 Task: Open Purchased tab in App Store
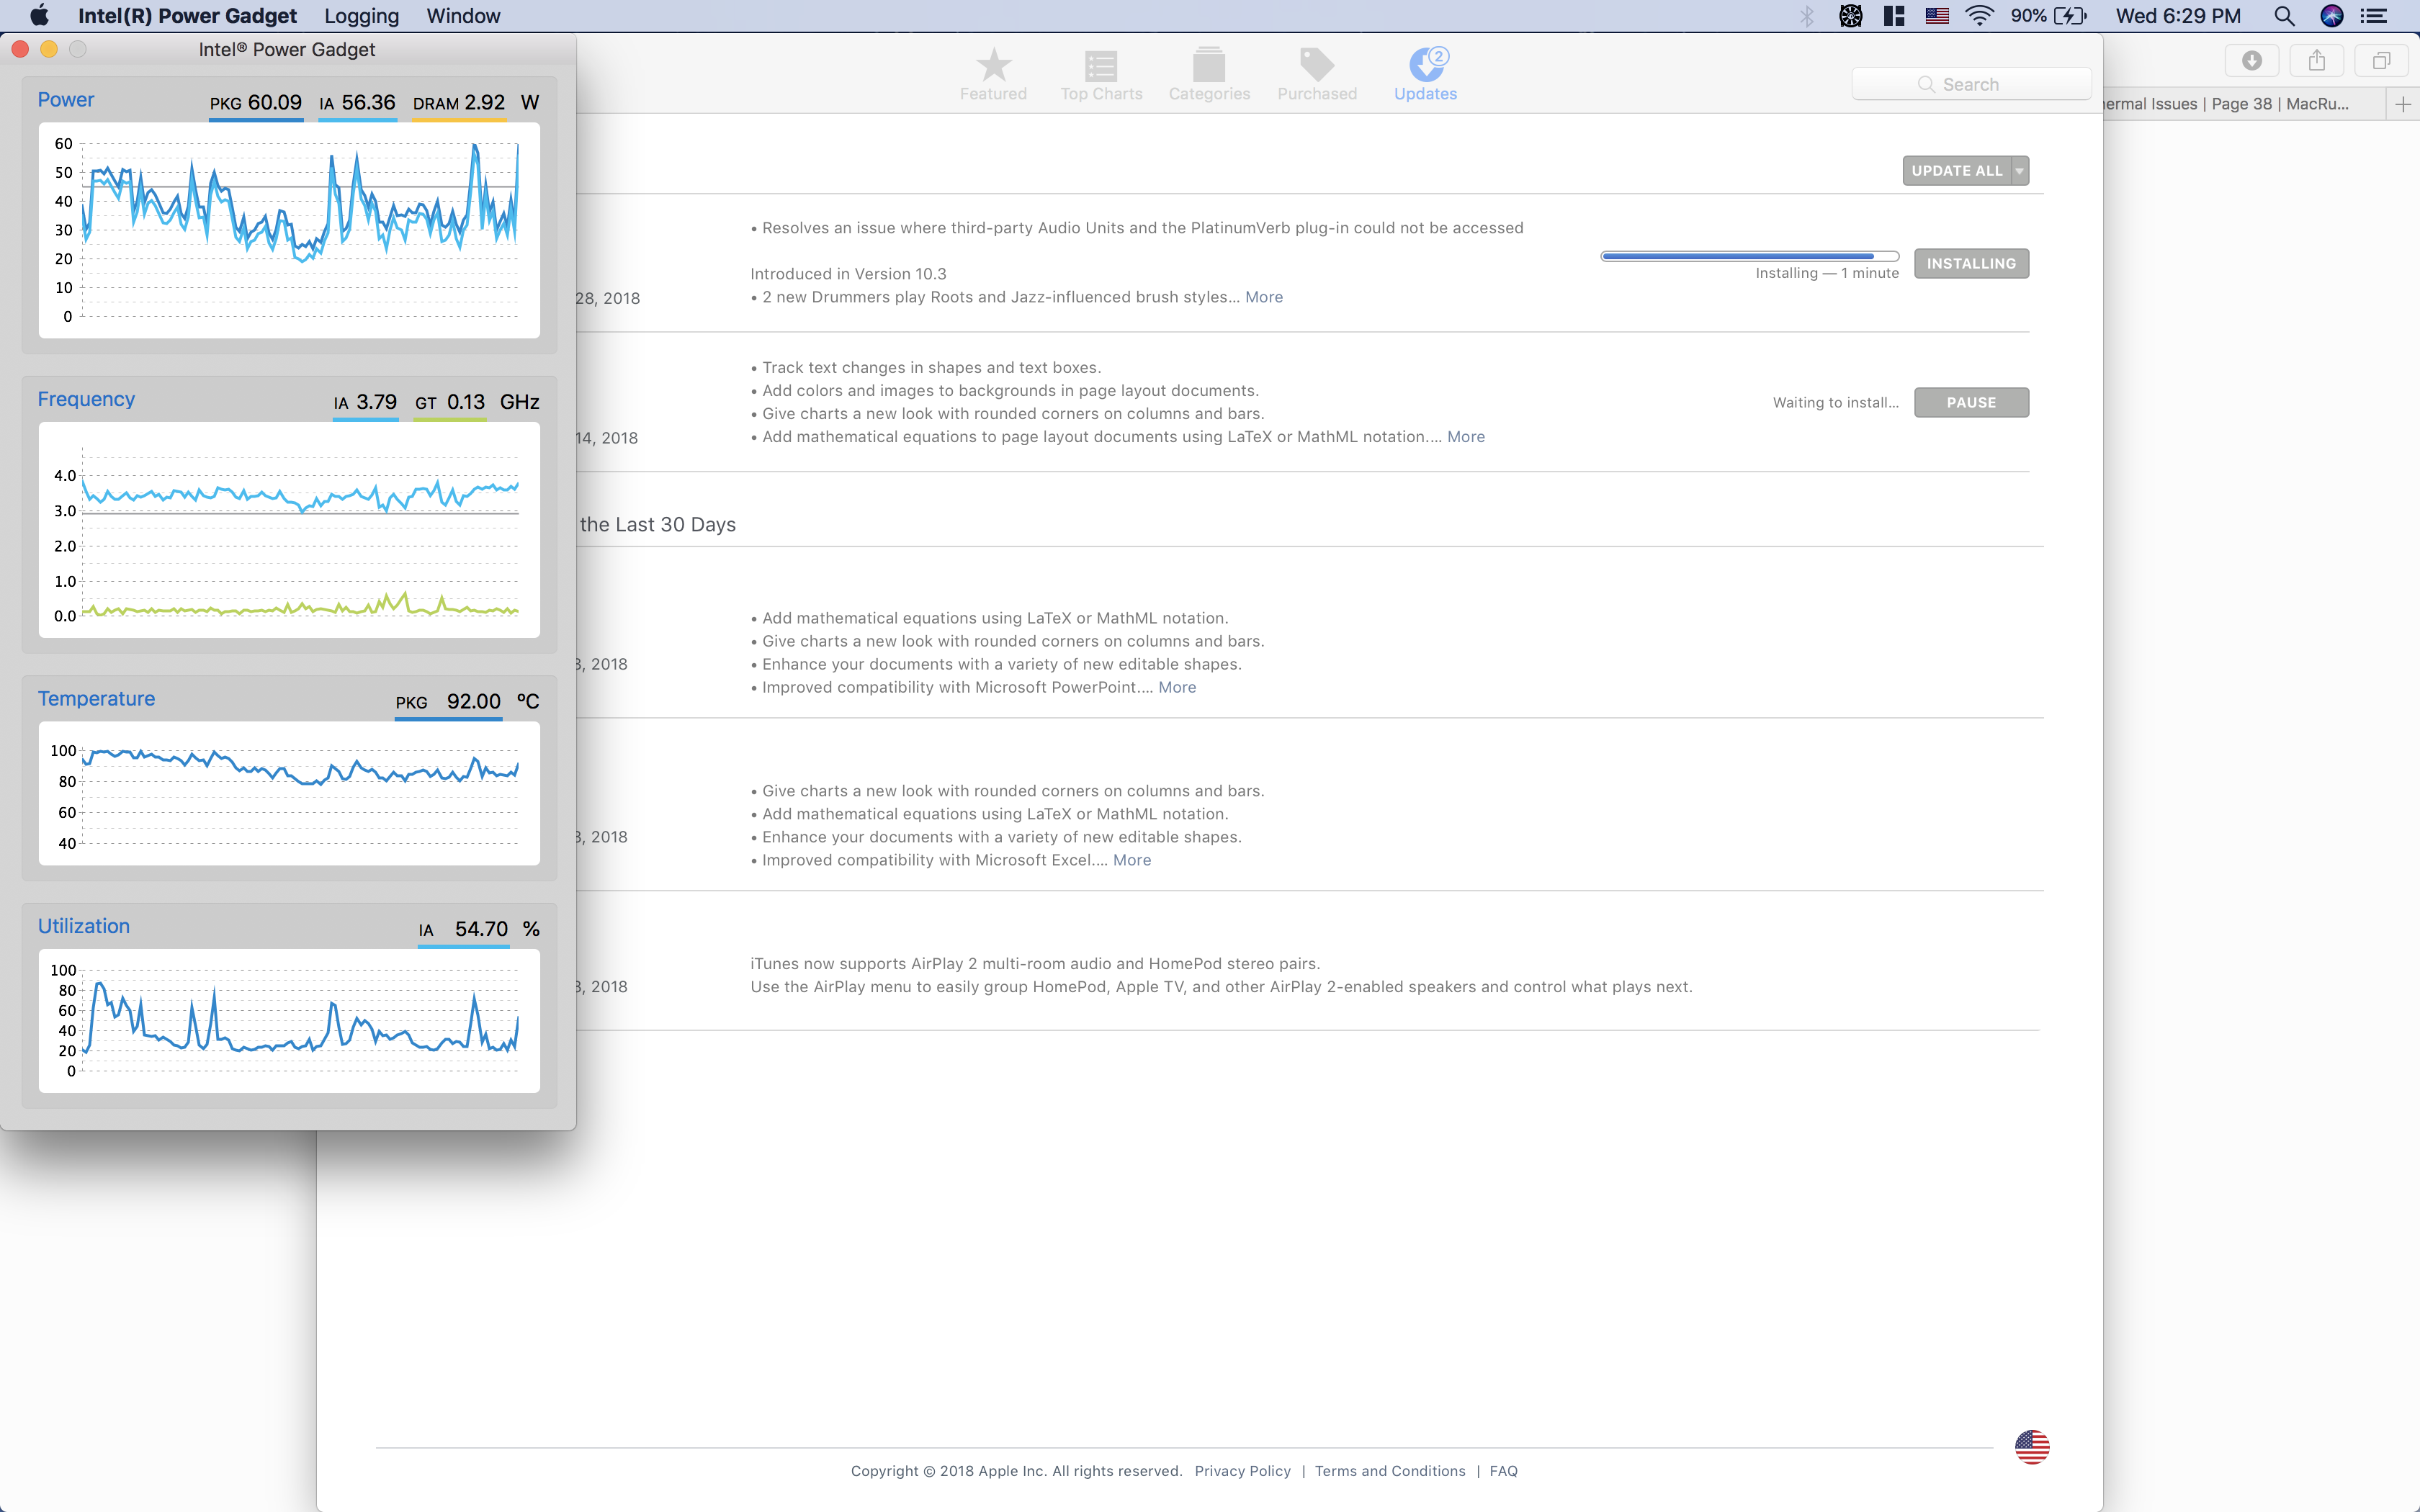1317,75
